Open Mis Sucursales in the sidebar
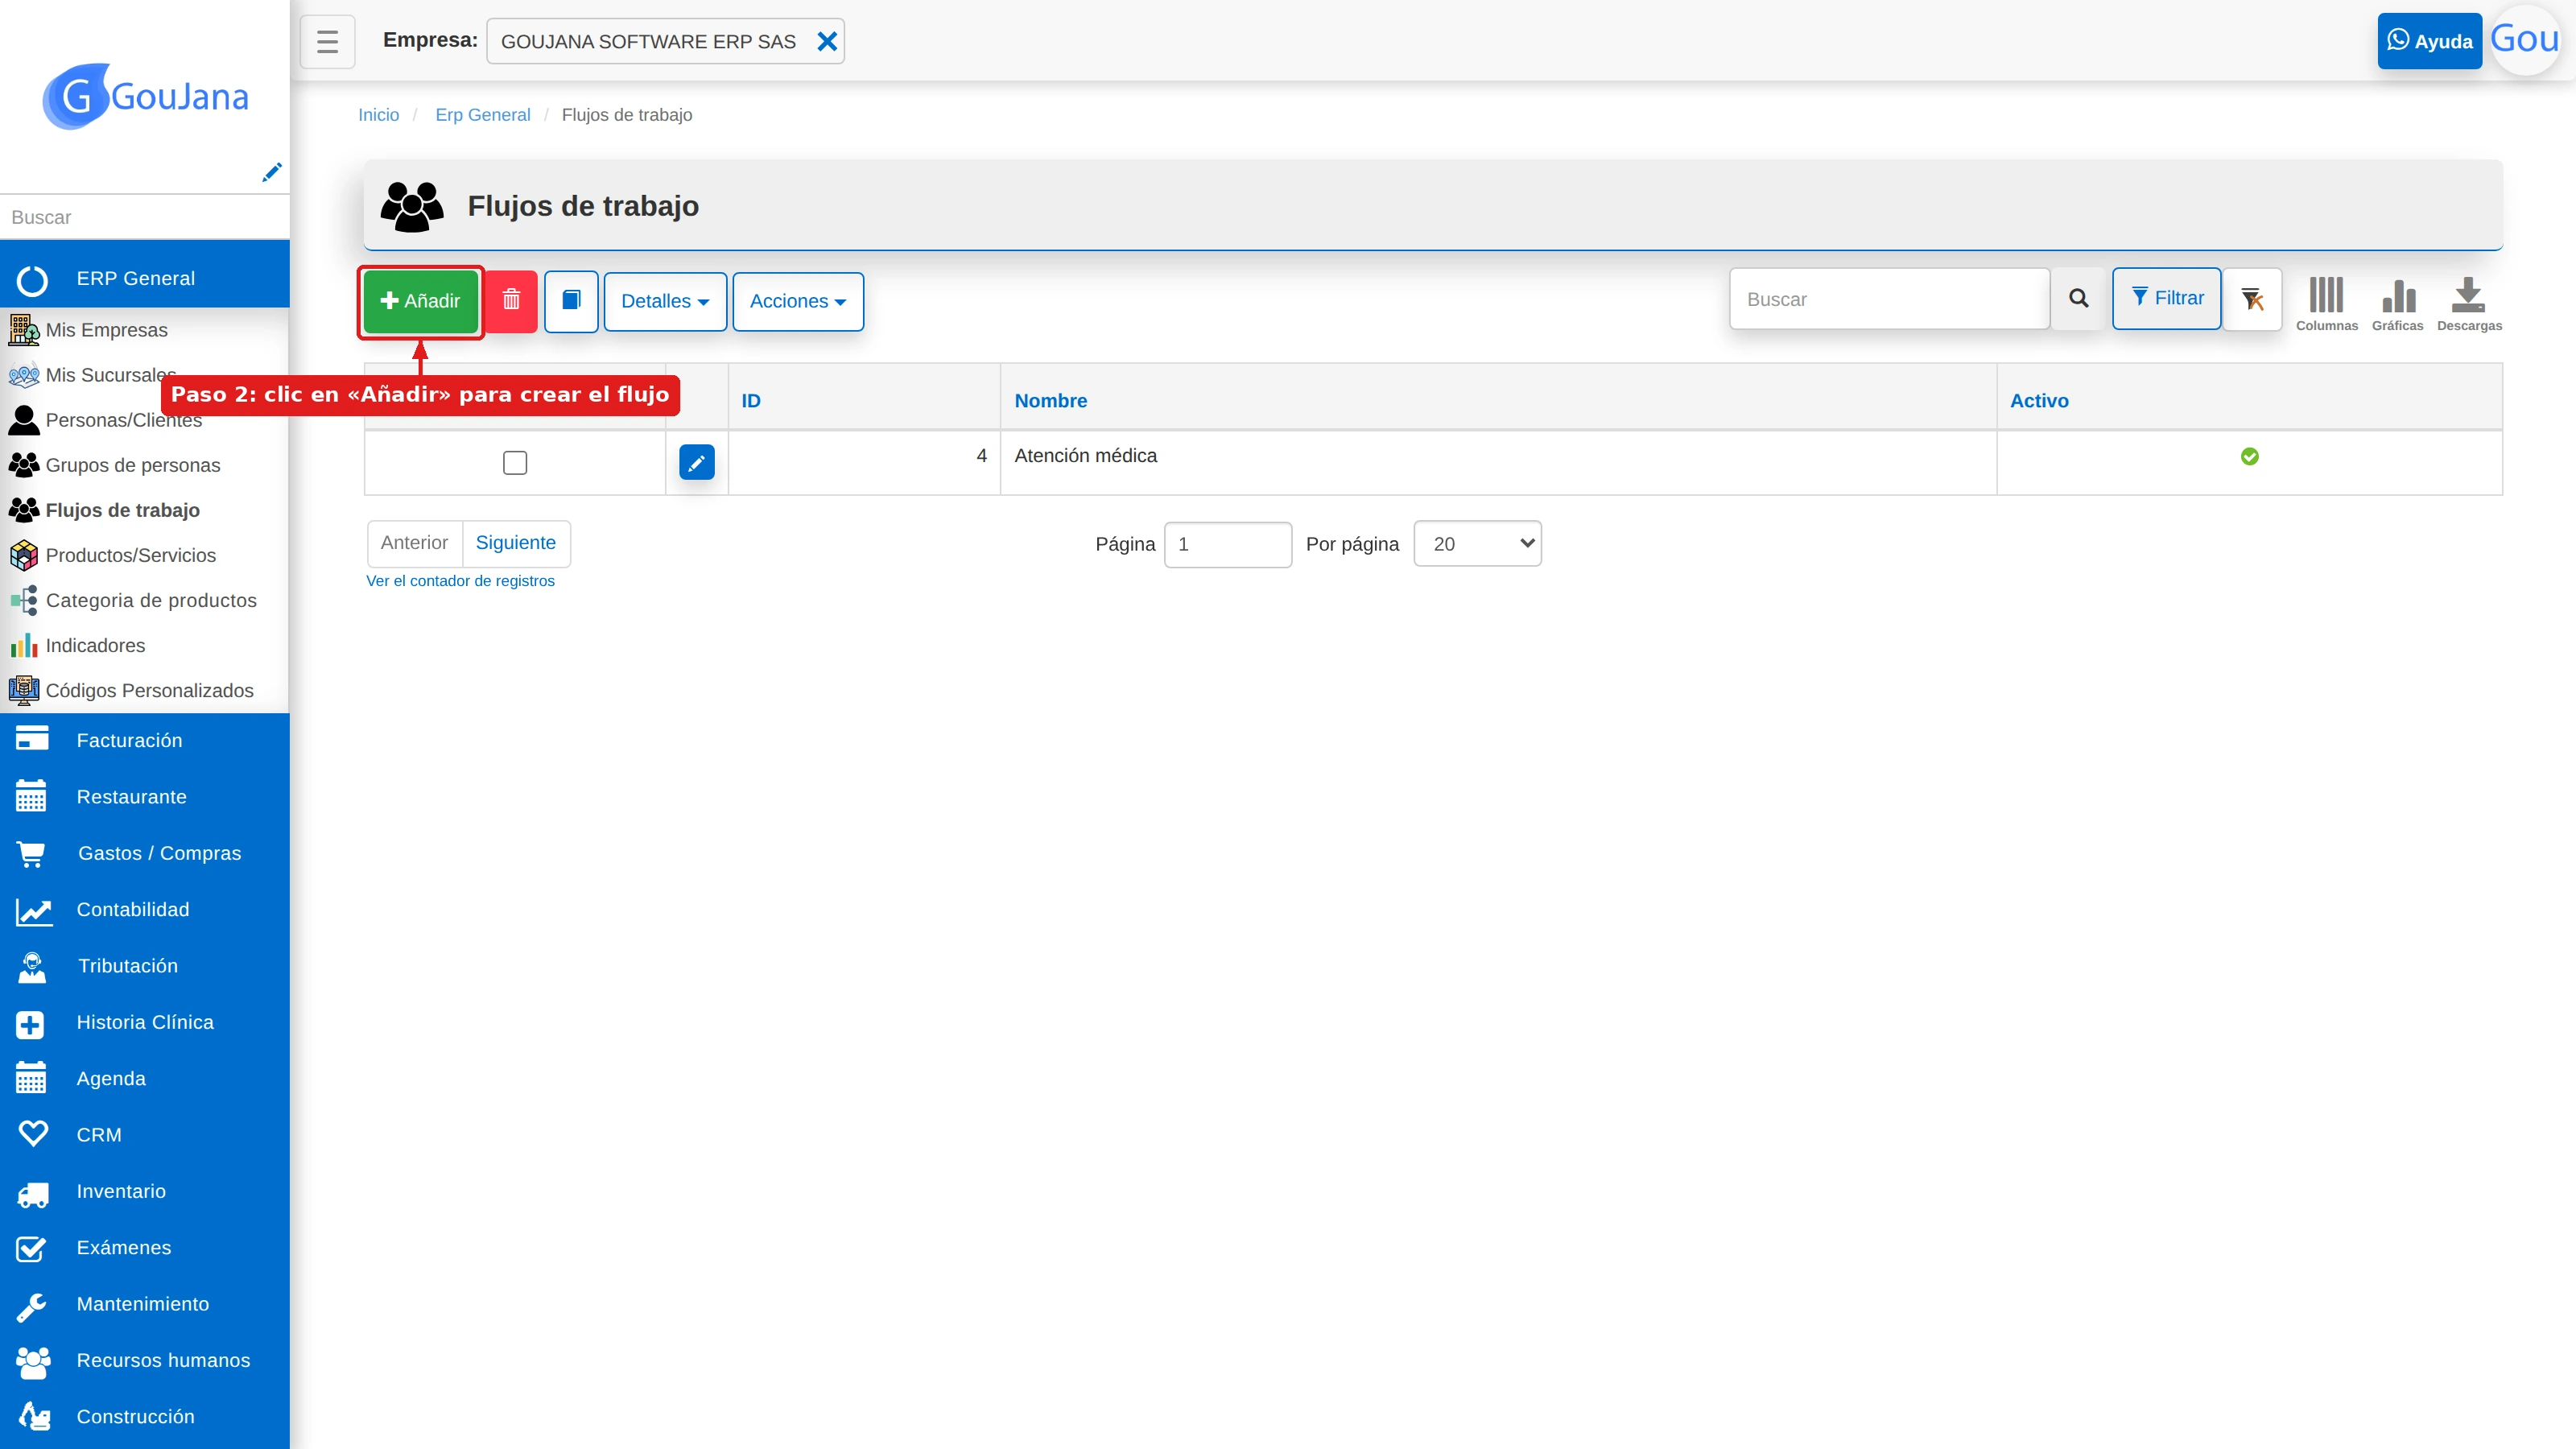Screen dimensions: 2576x1449 110,374
